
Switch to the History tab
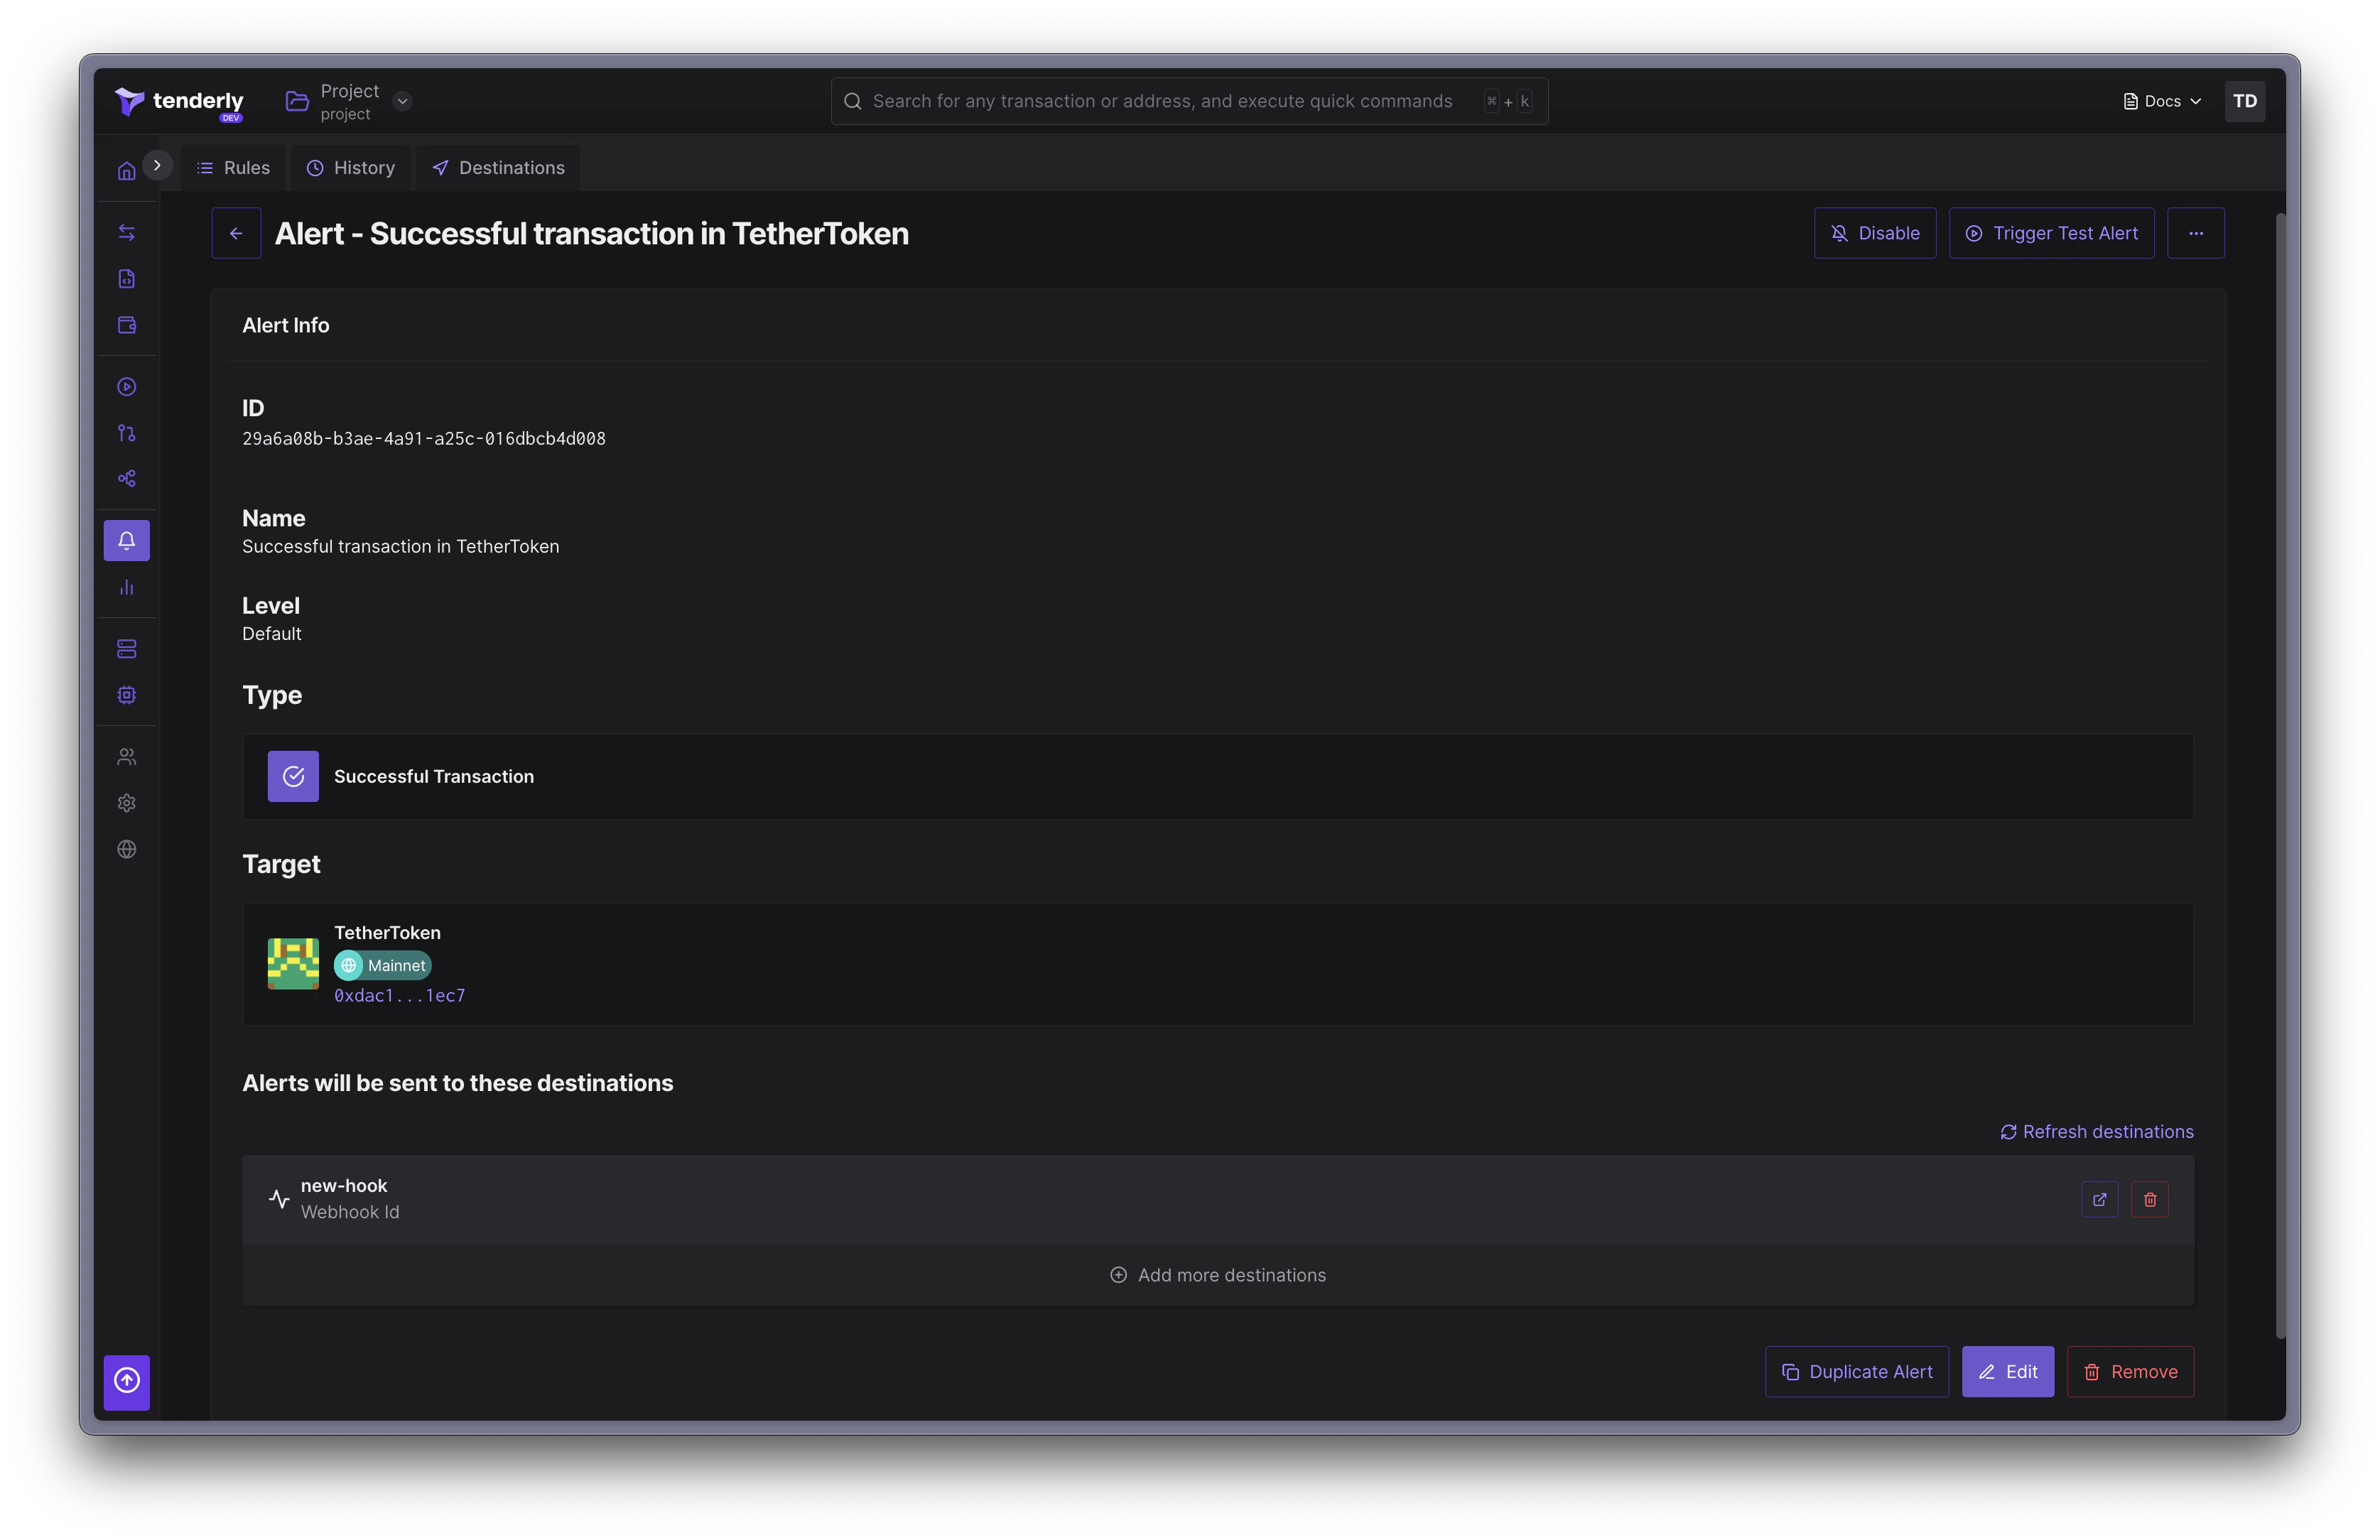pos(351,168)
